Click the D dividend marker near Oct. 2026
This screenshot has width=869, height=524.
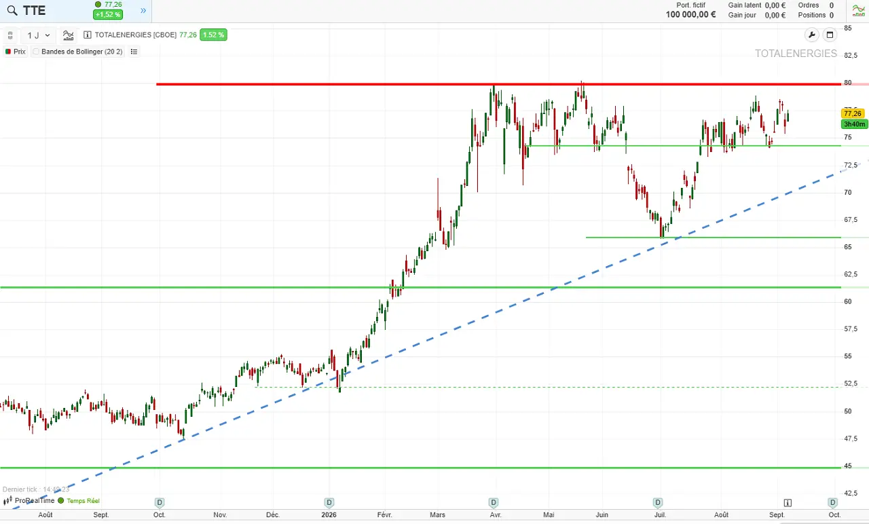point(833,503)
